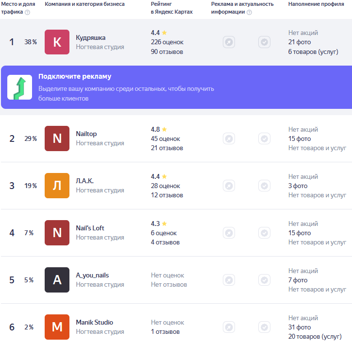The image size is (352, 345).
Task: Click '1 отзывов' in the Manik Studio row
Action: click(165, 332)
